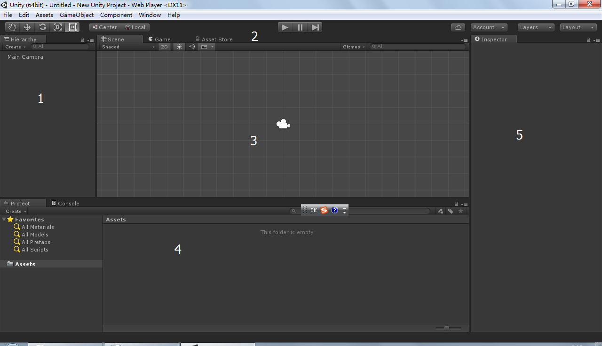Select the Hand tool for panning the scene
The image size is (602, 346).
pyautogui.click(x=12, y=27)
